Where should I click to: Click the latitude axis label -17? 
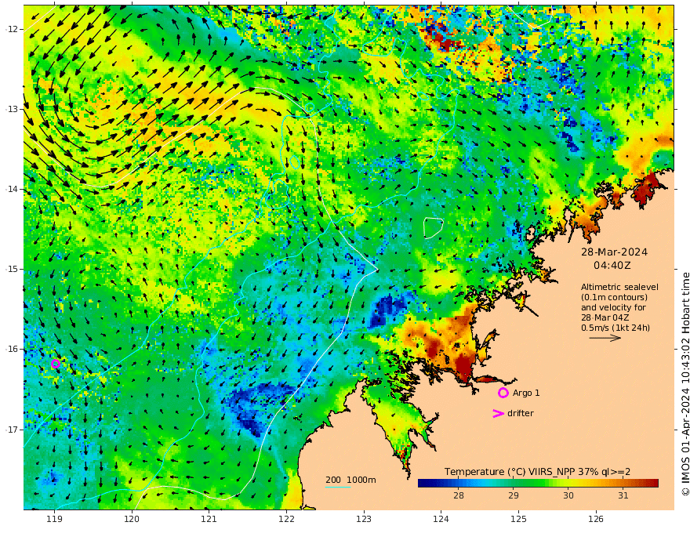(12, 430)
